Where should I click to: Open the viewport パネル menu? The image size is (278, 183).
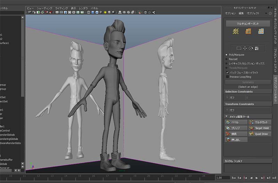tap(94, 8)
